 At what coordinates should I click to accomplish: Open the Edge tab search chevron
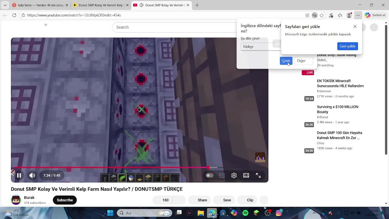tap(5, 5)
